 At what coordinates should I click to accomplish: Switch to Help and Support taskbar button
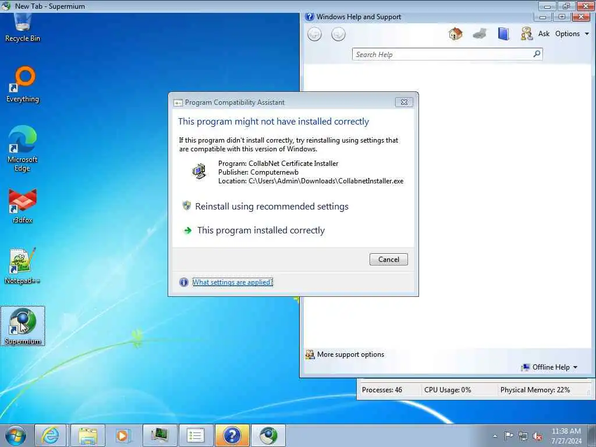coord(232,435)
